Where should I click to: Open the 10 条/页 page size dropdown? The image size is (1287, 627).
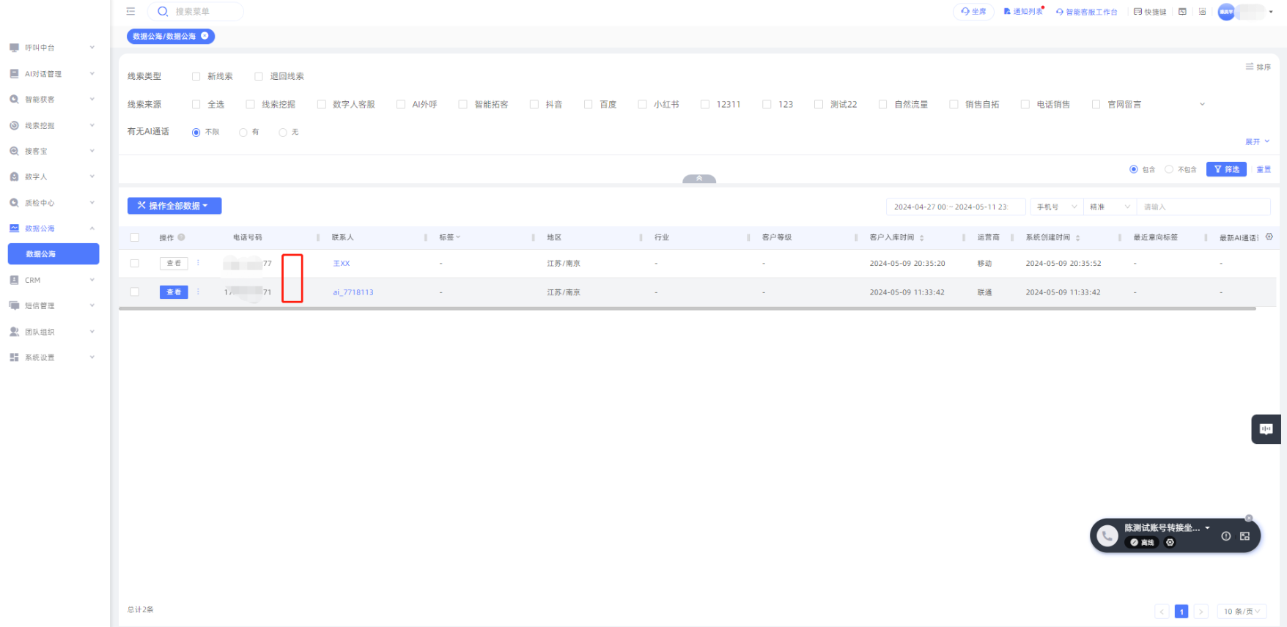(x=1242, y=612)
